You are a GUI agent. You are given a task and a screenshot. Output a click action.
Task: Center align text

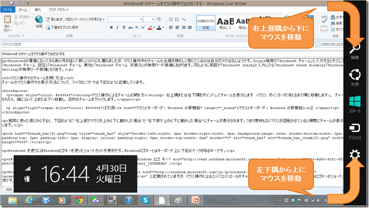177,27
